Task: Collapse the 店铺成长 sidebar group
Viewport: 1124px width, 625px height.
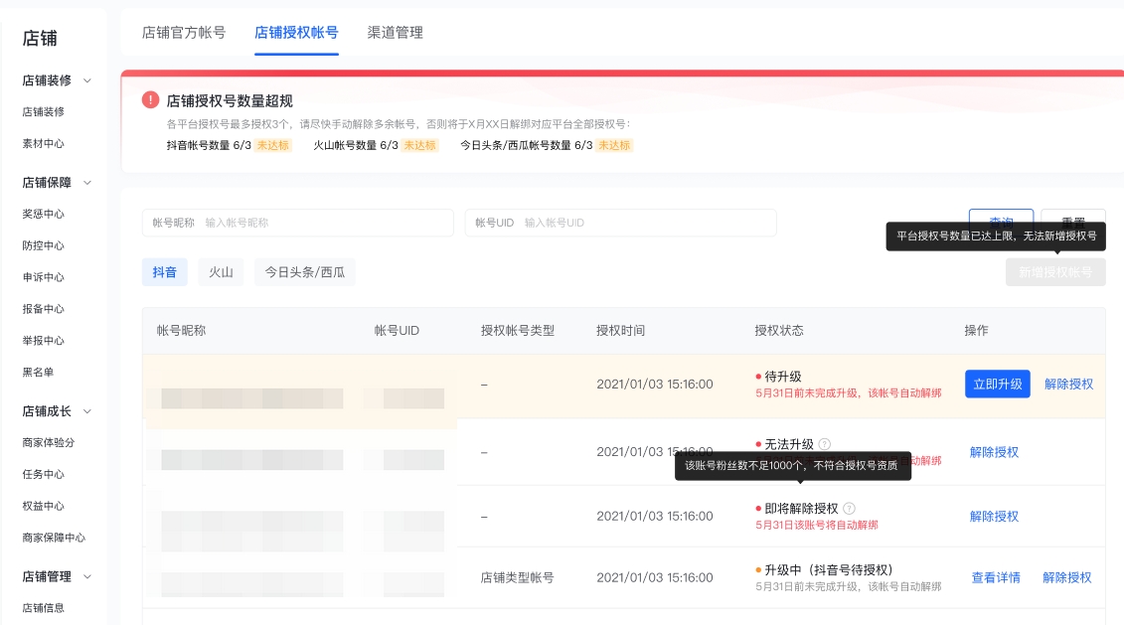Action: pyautogui.click(x=87, y=411)
